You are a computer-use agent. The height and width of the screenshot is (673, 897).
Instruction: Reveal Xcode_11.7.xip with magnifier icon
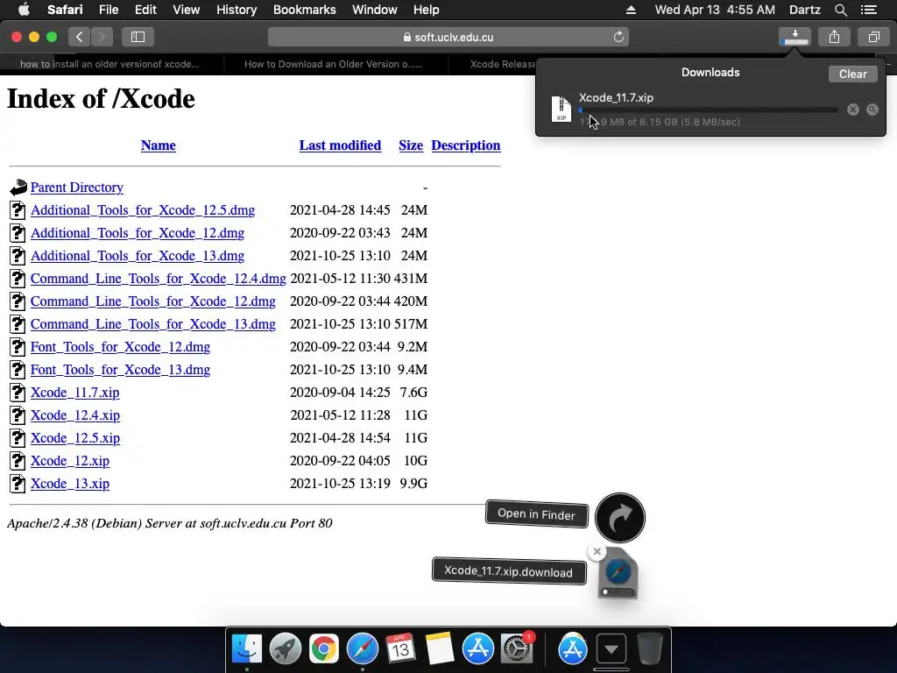[872, 110]
